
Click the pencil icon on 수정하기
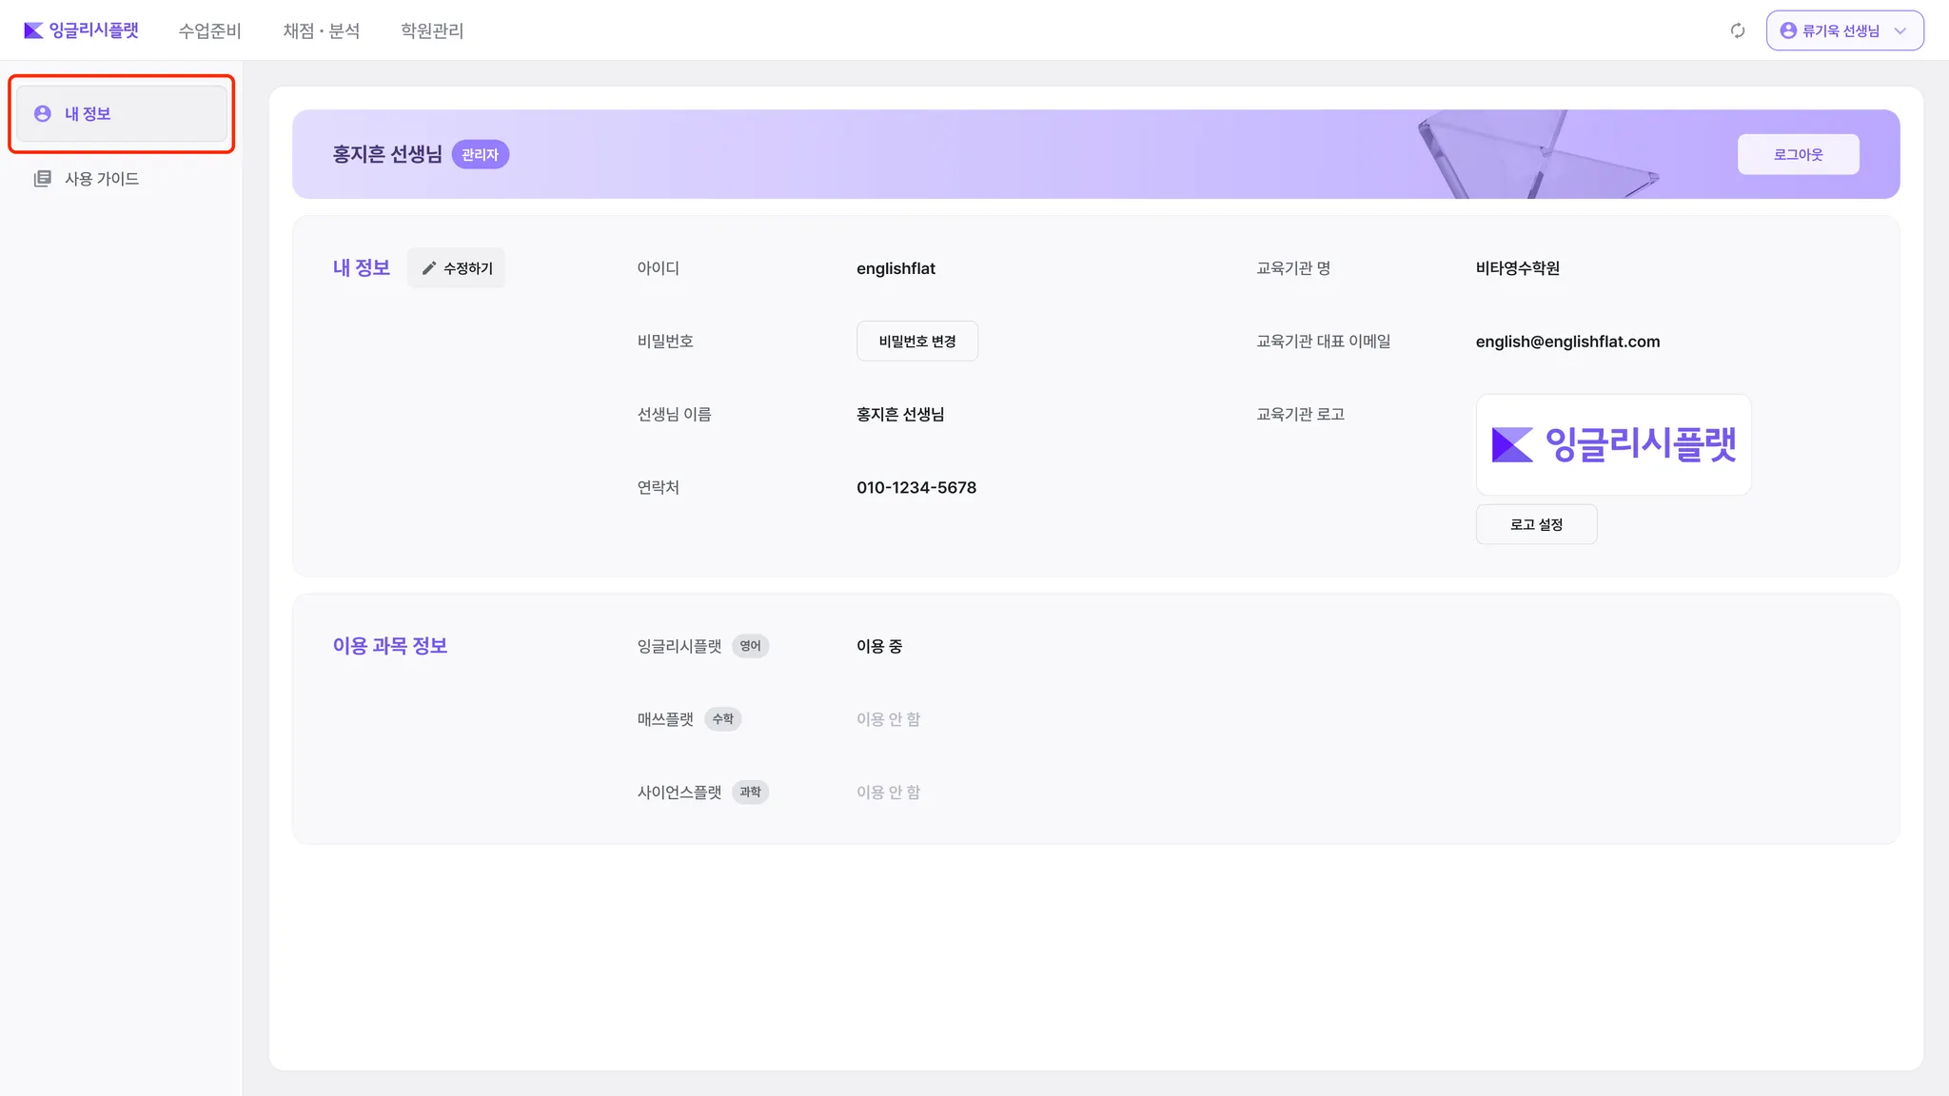[x=429, y=268]
